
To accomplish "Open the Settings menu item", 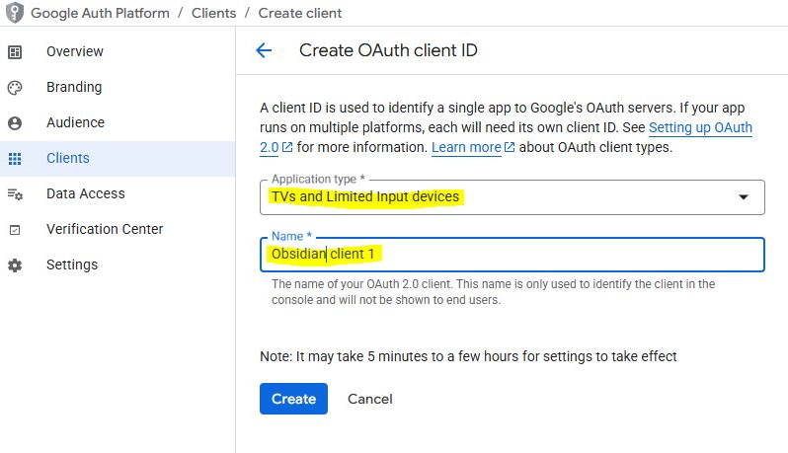I will click(x=118, y=265).
